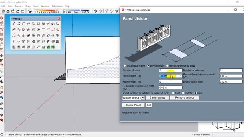The height and width of the screenshot is (137, 244).
Task: Maximize the panel divide dialog window
Action: [236, 10]
